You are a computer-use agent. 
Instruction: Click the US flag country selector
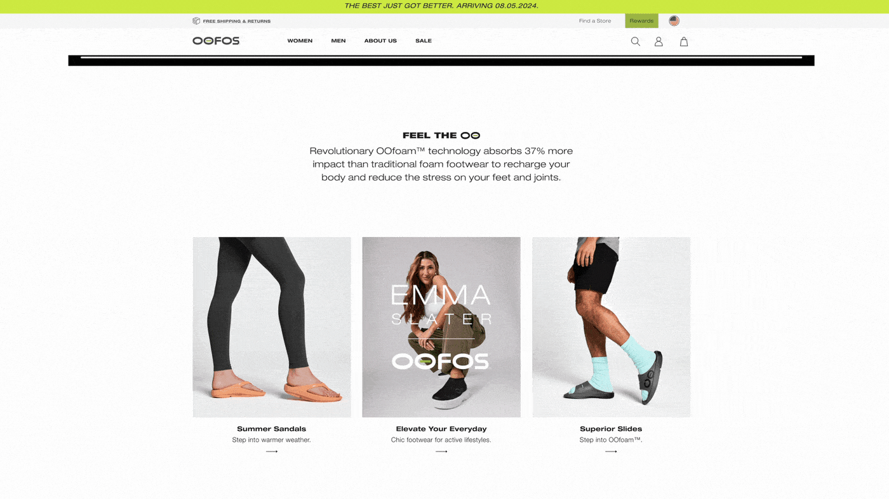coord(674,21)
